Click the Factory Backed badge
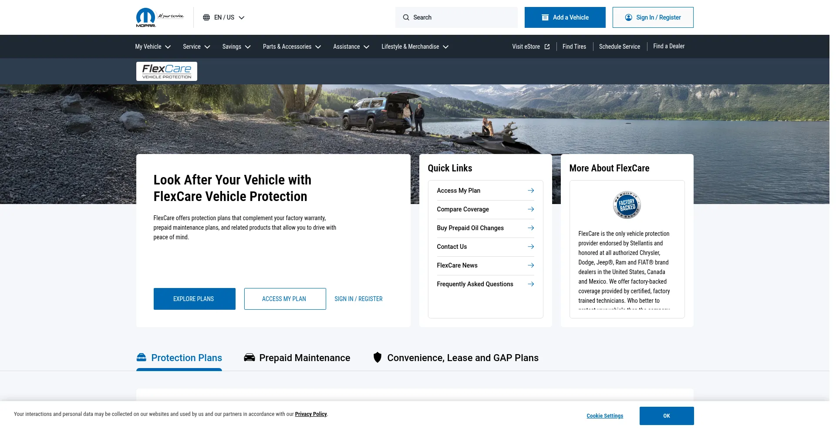836x432 pixels. (627, 205)
